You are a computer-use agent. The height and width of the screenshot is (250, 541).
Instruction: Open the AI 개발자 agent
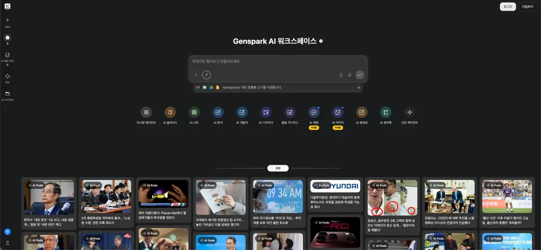pyautogui.click(x=242, y=112)
